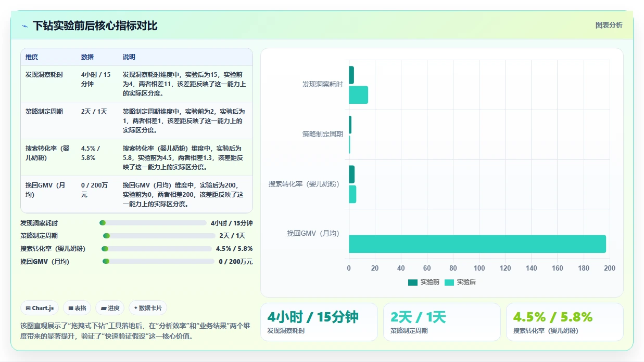
Task: Click the description text for 挽回GMV row
Action: coord(184,195)
